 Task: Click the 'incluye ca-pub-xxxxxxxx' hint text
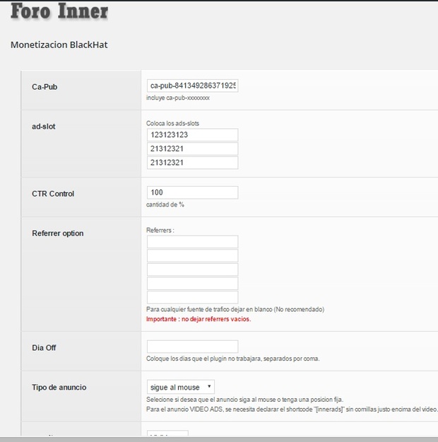[x=178, y=98]
